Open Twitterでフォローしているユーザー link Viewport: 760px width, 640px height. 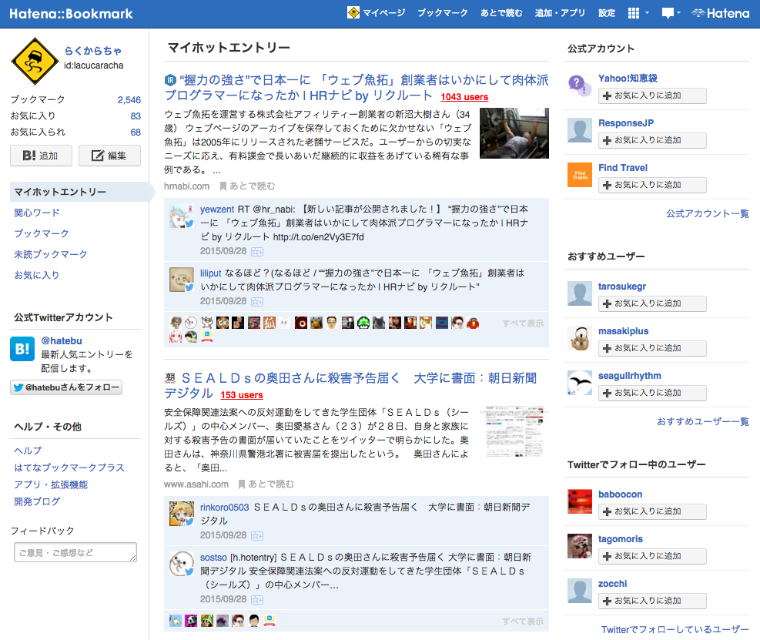[x=675, y=630]
